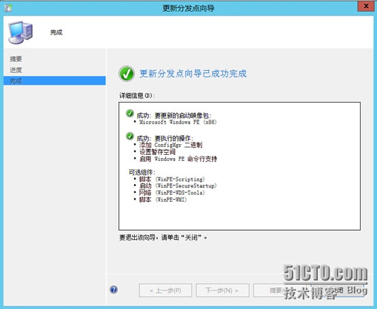Close the Update Distribution Points wizard window
The image size is (377, 309).
tap(365, 6)
